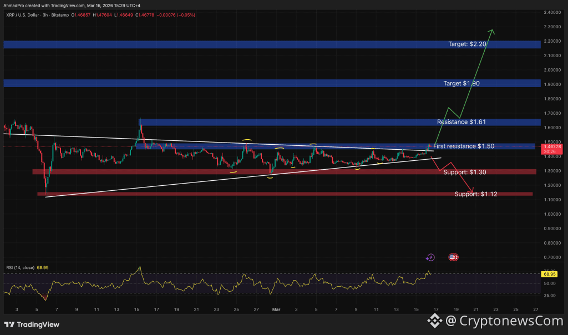Image resolution: width=568 pixels, height=335 pixels.
Task: Click the First resistance $1.50 label
Action: [463, 146]
